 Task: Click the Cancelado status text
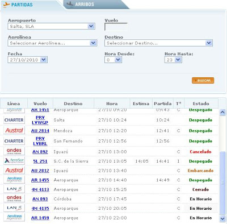point(200,152)
